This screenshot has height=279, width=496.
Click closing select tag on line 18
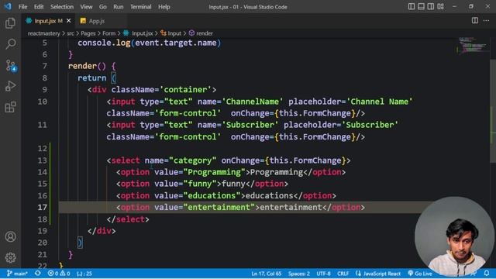pos(128,219)
